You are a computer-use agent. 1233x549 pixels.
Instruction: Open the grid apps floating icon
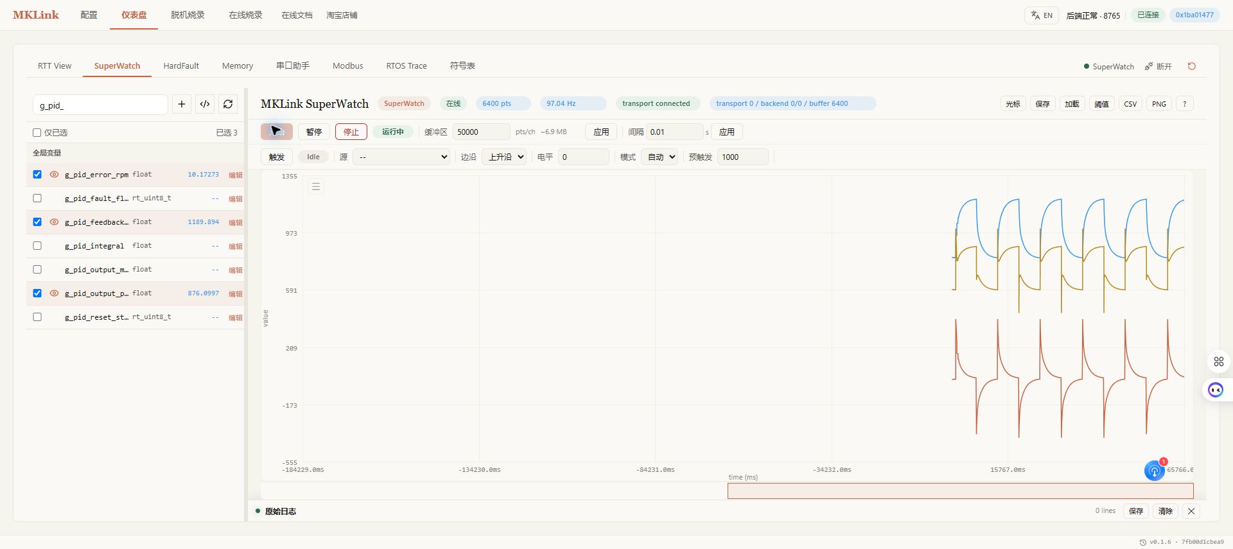click(1219, 362)
